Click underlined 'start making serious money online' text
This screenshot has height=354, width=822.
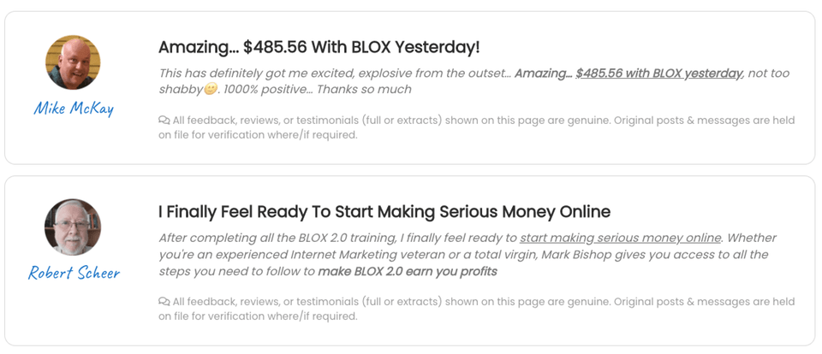point(620,238)
